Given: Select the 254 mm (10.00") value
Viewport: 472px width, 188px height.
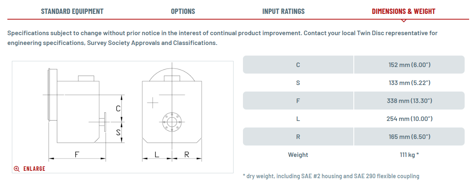Looking at the screenshot, I should point(409,119).
